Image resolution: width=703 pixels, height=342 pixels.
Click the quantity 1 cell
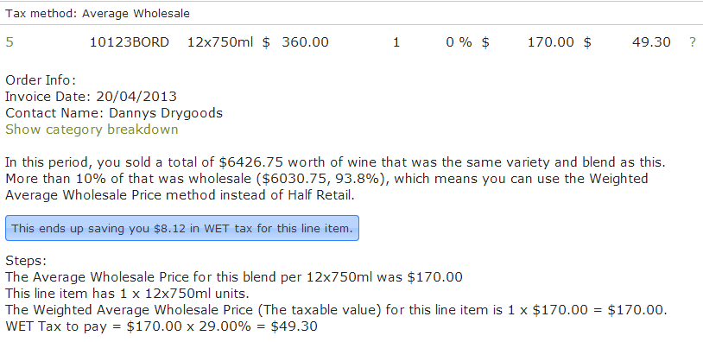click(x=396, y=42)
